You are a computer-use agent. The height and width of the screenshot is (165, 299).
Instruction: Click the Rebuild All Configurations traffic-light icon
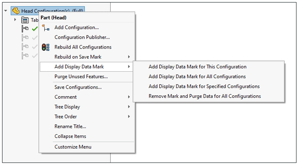(46, 47)
